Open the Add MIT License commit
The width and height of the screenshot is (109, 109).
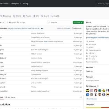[36, 54]
